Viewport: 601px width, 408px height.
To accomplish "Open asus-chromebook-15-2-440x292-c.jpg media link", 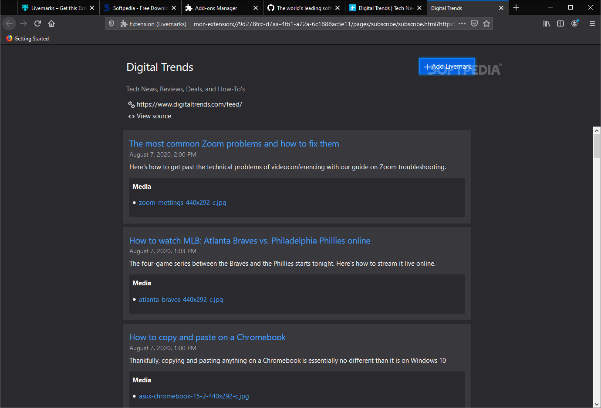I will coord(194,396).
